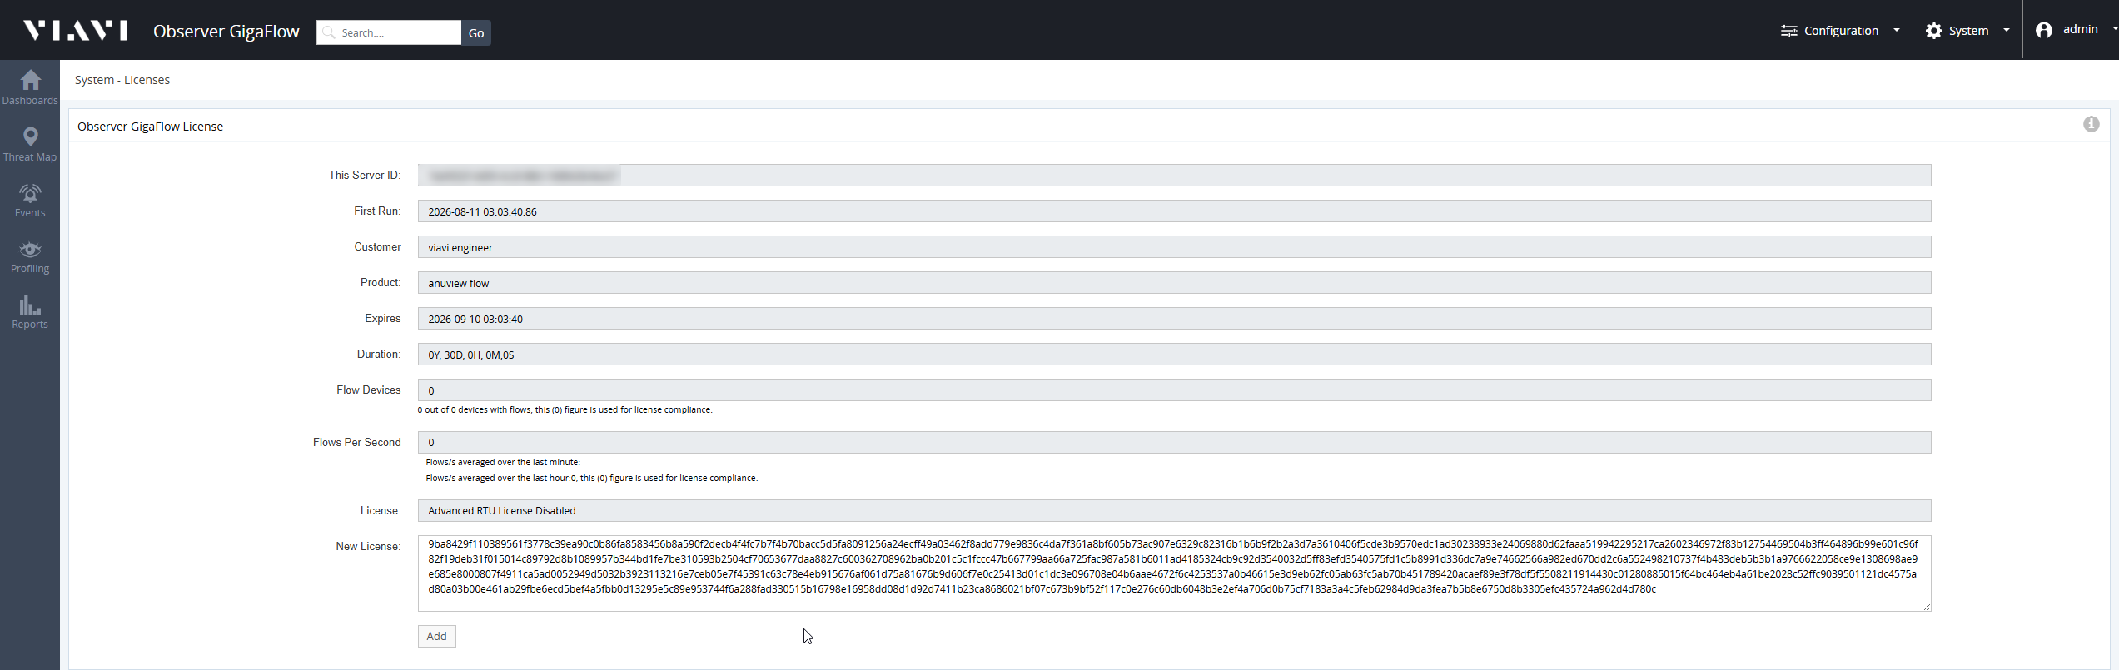Screen dimensions: 2119x670
Task: Click the '0 out of 0 devices with flows' note
Action: pos(565,409)
